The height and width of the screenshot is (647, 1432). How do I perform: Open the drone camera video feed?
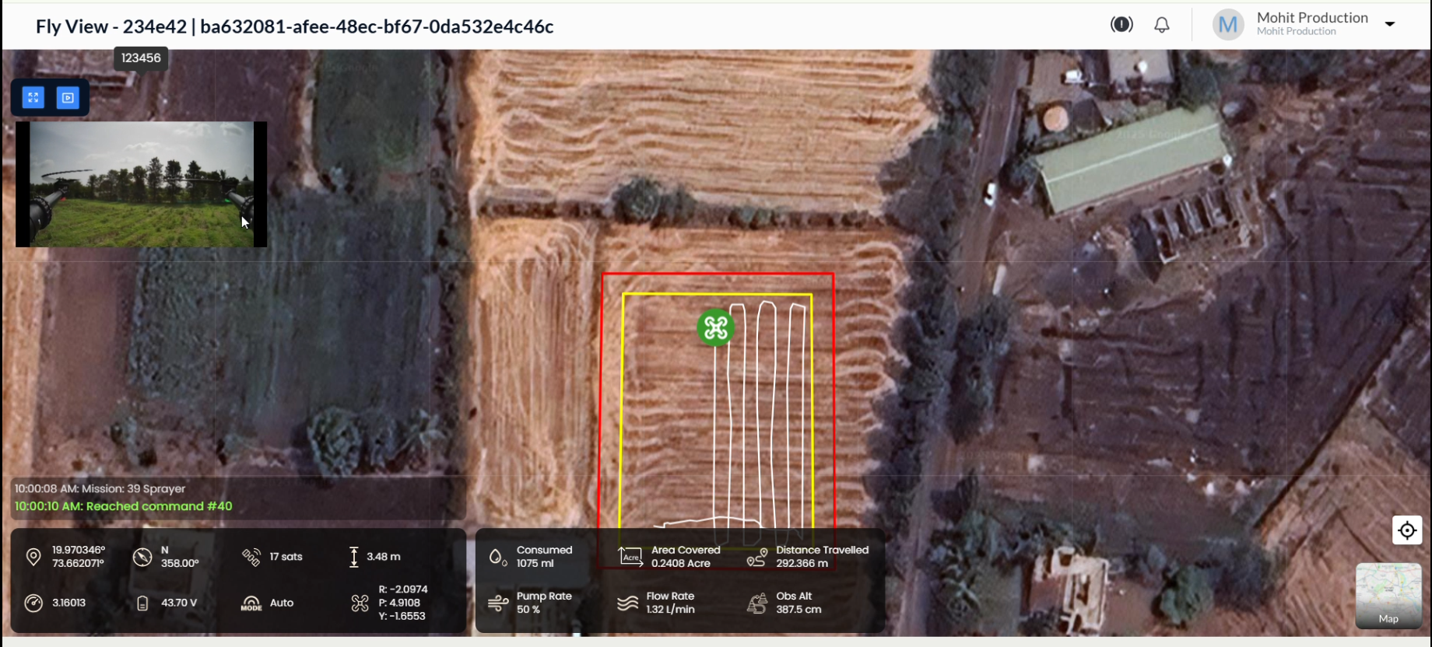coord(141,184)
